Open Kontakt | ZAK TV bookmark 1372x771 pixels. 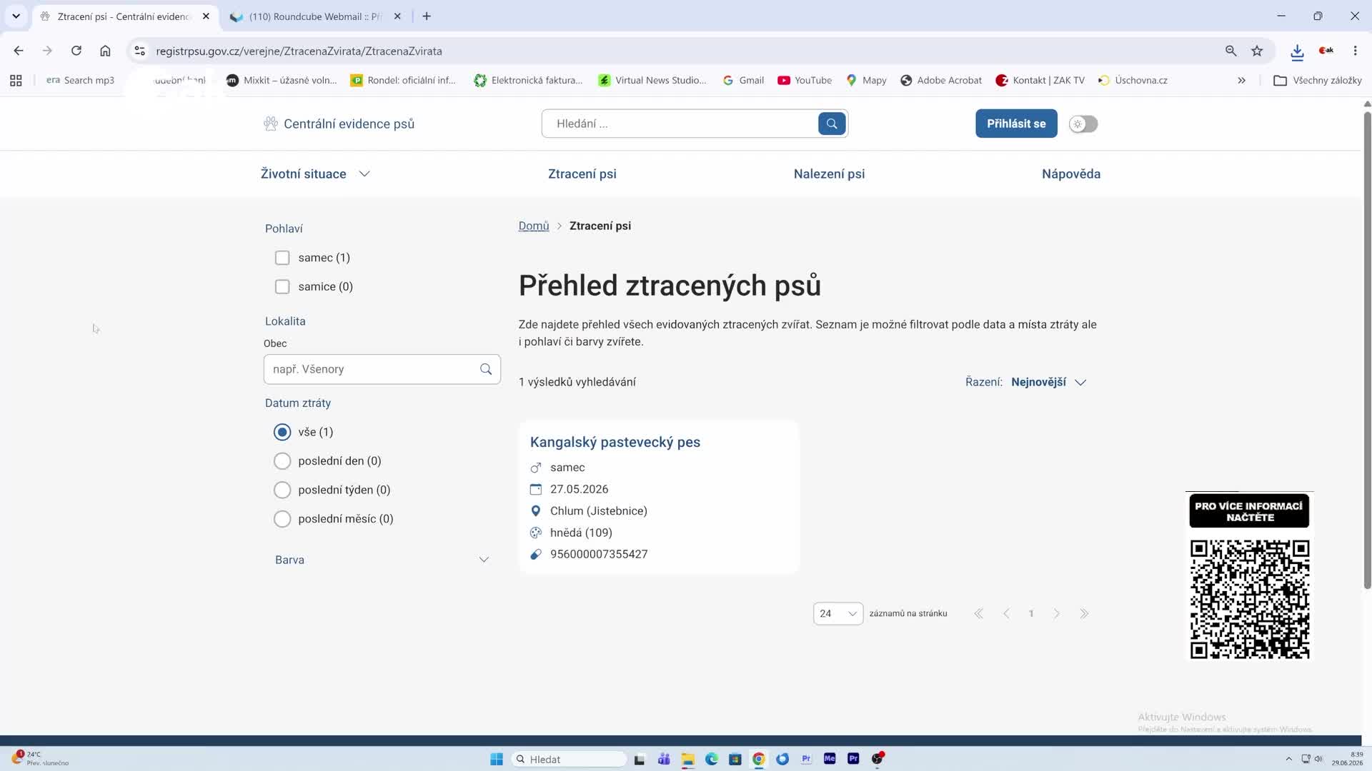[x=1040, y=81]
